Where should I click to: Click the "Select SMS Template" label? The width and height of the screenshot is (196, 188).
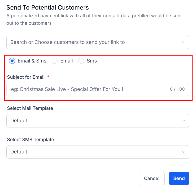pos(31,140)
